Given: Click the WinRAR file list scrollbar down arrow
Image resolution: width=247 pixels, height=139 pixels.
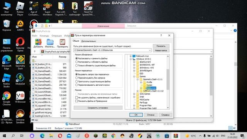Looking at the screenshot, I should click(x=211, y=116).
